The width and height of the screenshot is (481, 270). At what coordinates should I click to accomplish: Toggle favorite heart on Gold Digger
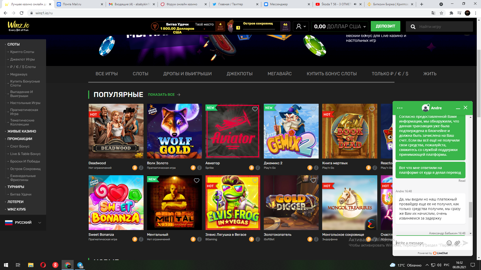(x=313, y=180)
